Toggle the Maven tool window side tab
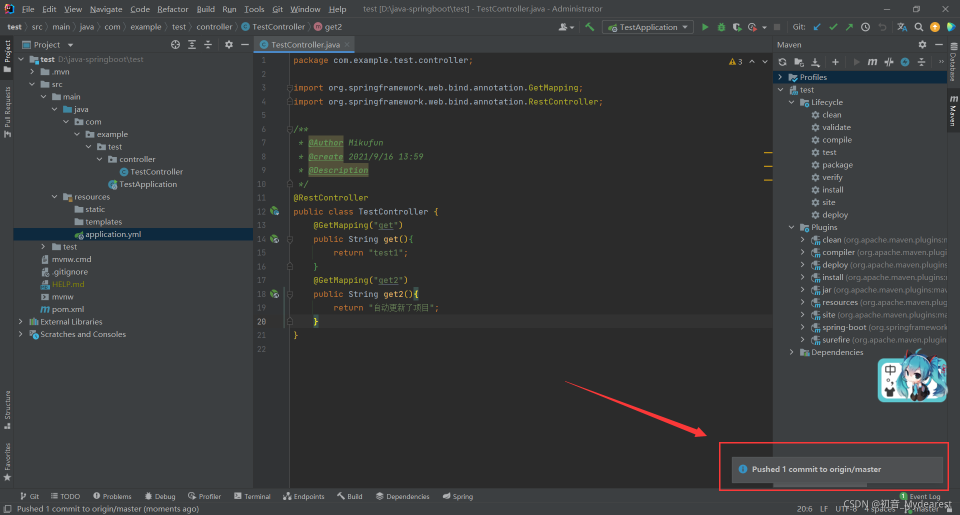Image resolution: width=960 pixels, height=515 pixels. [953, 110]
